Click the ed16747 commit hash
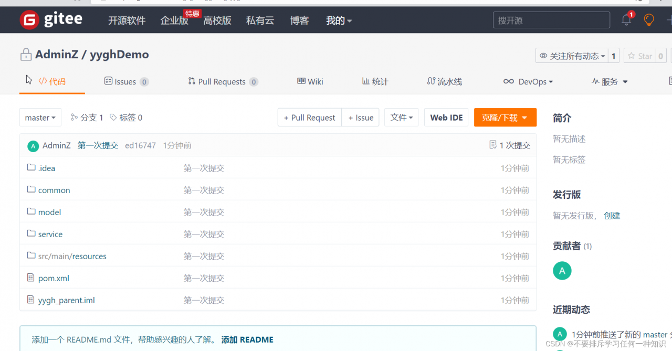This screenshot has width=672, height=351. click(140, 145)
